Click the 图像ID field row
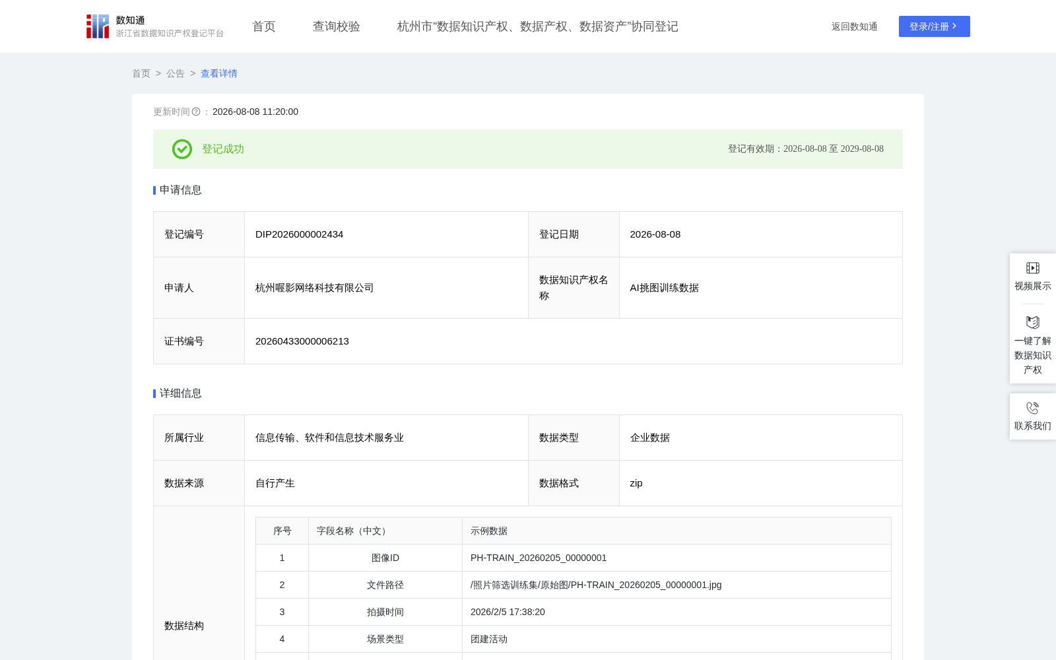Viewport: 1056px width, 660px height. pyautogui.click(x=574, y=558)
